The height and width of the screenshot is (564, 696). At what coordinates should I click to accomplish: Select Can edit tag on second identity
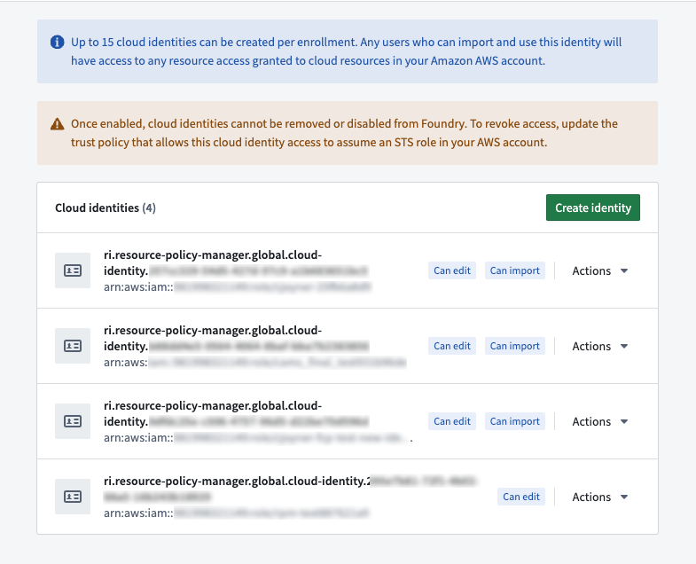[452, 346]
